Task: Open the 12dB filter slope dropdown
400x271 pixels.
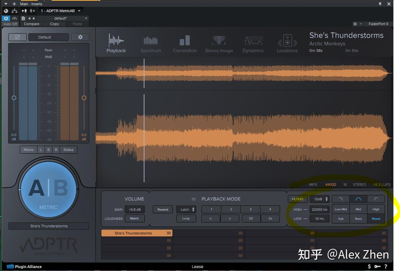Action: pos(319,199)
